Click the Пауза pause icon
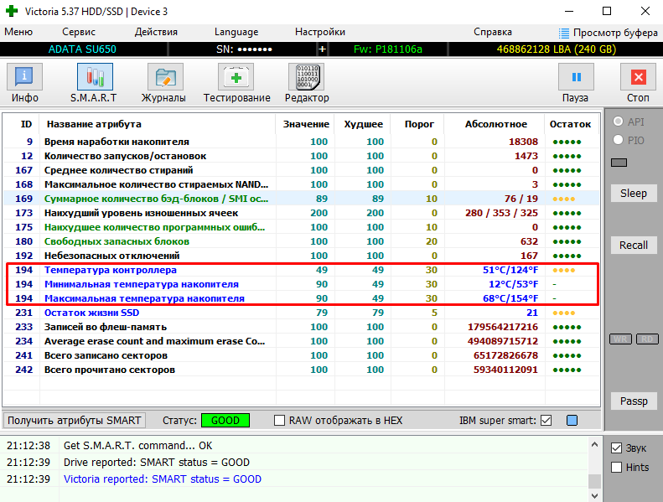The height and width of the screenshot is (502, 663). click(576, 77)
